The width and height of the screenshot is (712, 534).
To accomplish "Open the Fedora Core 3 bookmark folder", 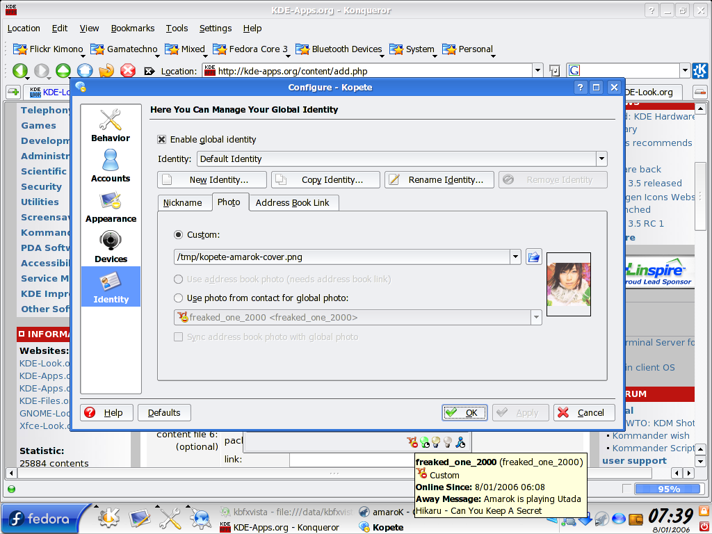I will pos(250,49).
